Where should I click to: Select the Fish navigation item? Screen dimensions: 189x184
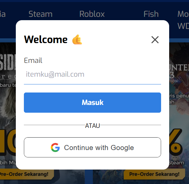(x=151, y=14)
